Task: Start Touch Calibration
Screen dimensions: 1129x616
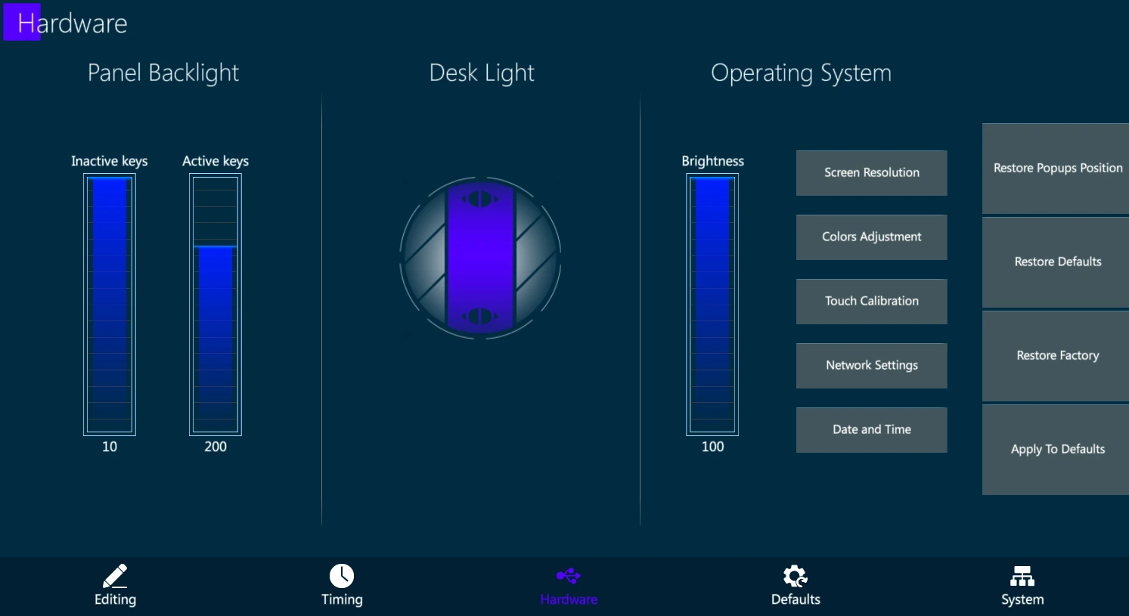Action: pyautogui.click(x=872, y=302)
